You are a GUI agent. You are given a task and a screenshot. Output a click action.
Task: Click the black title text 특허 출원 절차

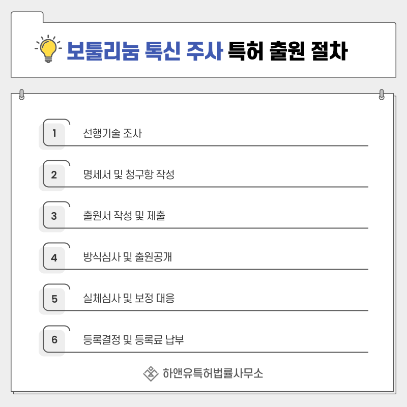(287, 50)
